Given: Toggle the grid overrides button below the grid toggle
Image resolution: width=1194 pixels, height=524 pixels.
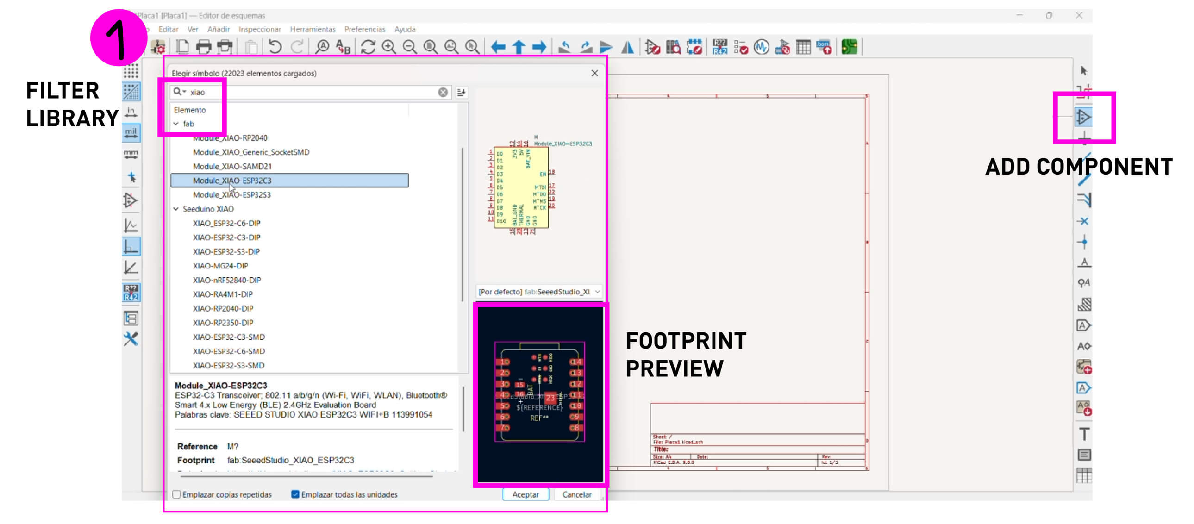Looking at the screenshot, I should pos(131,92).
